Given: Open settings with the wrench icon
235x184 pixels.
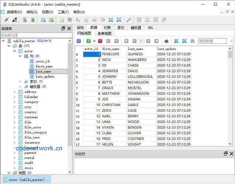Looking at the screenshot, I should click(x=129, y=20).
